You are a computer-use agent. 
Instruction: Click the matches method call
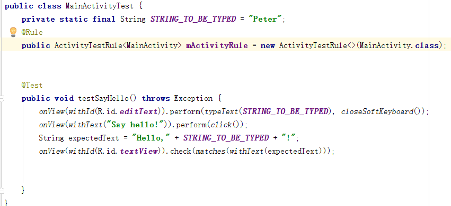point(210,151)
